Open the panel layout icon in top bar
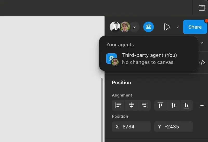The height and width of the screenshot is (142, 208). pyautogui.click(x=202, y=8)
